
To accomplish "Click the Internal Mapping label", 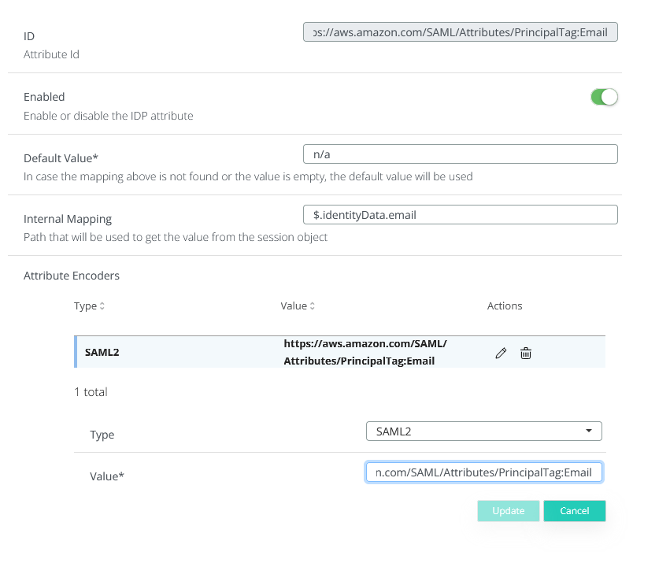I will click(68, 219).
